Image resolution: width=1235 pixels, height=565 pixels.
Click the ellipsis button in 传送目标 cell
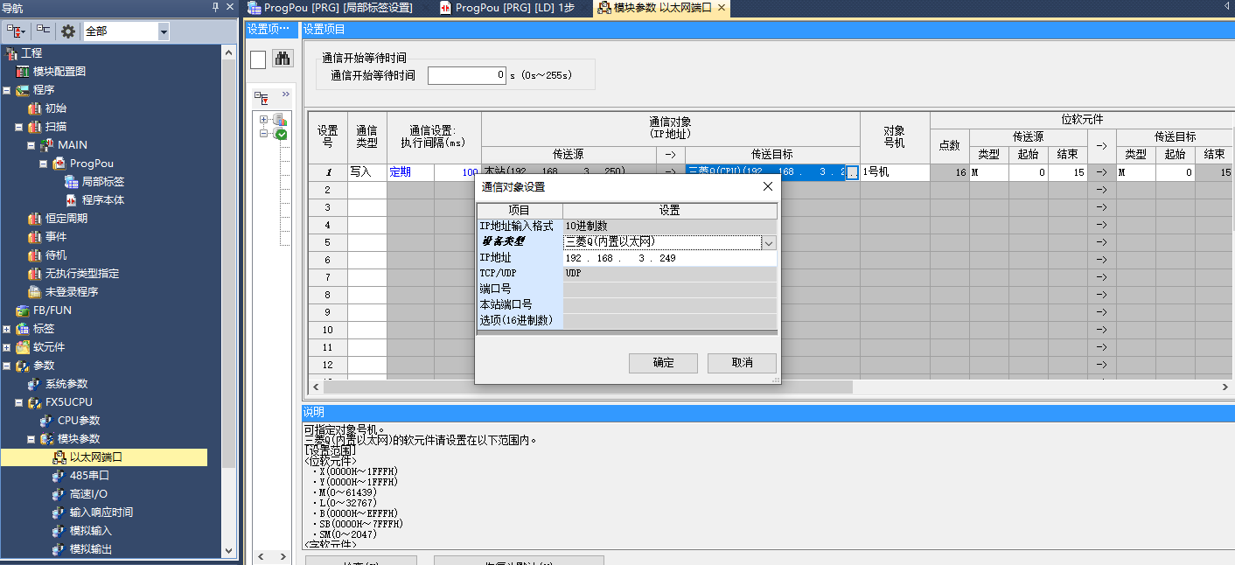point(853,173)
